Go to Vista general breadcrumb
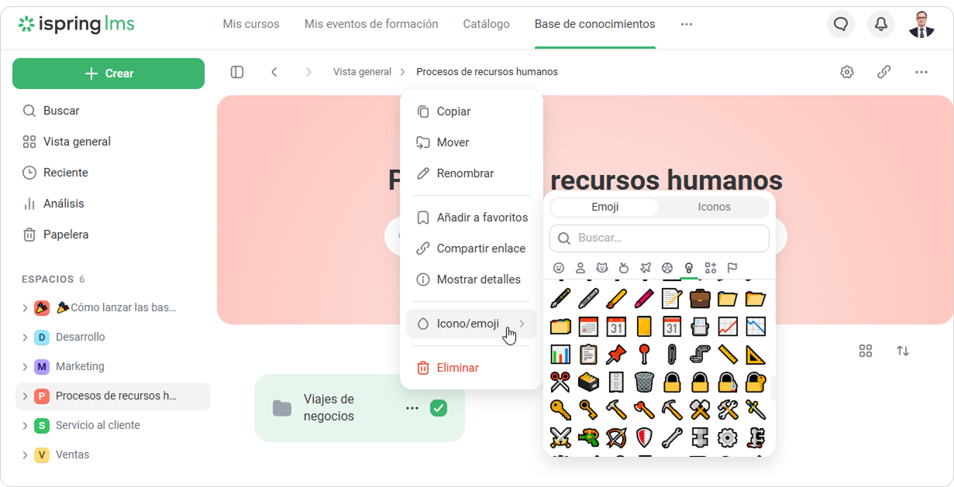The width and height of the screenshot is (954, 487). click(362, 72)
